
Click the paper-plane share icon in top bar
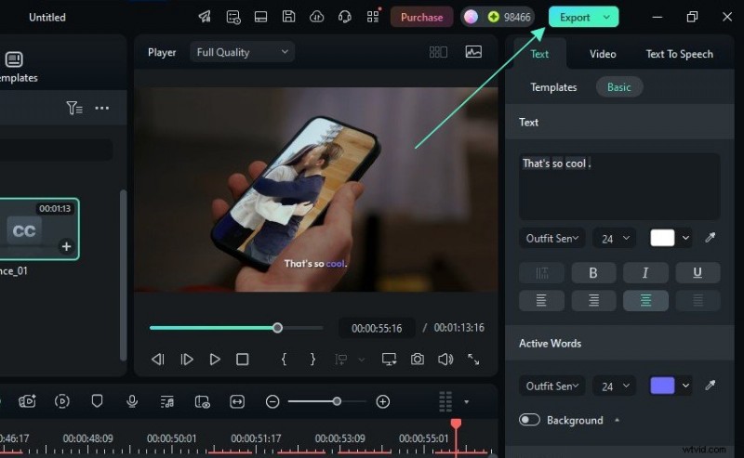pyautogui.click(x=205, y=17)
